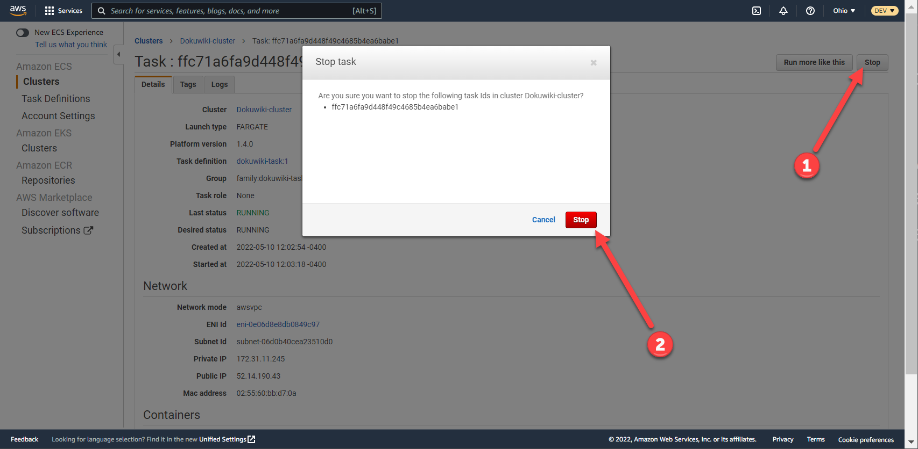The height and width of the screenshot is (449, 918).
Task: Open Discover software in sidebar
Action: point(60,213)
